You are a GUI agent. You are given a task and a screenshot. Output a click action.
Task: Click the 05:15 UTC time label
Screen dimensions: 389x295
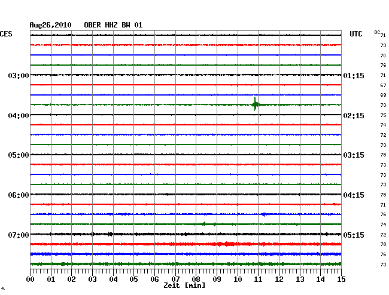click(354, 235)
